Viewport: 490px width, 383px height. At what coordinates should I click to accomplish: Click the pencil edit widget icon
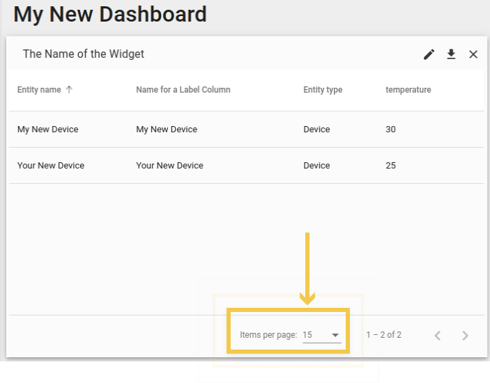click(429, 54)
